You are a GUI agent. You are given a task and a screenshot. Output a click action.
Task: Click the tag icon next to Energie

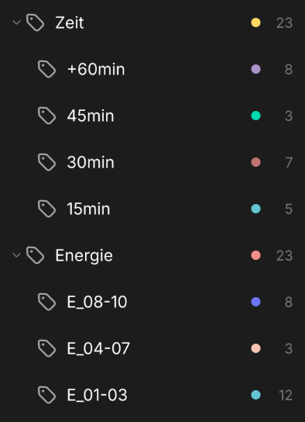point(35,255)
